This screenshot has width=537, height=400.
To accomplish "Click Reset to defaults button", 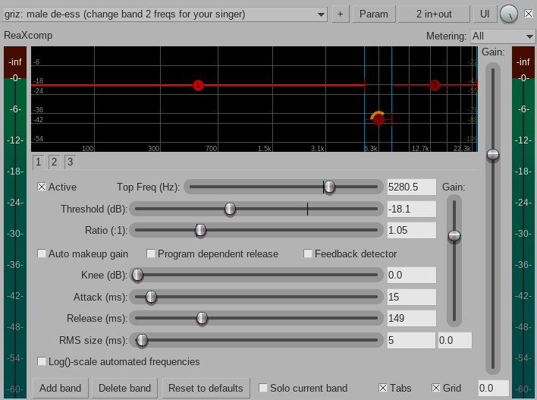I will pos(206,388).
